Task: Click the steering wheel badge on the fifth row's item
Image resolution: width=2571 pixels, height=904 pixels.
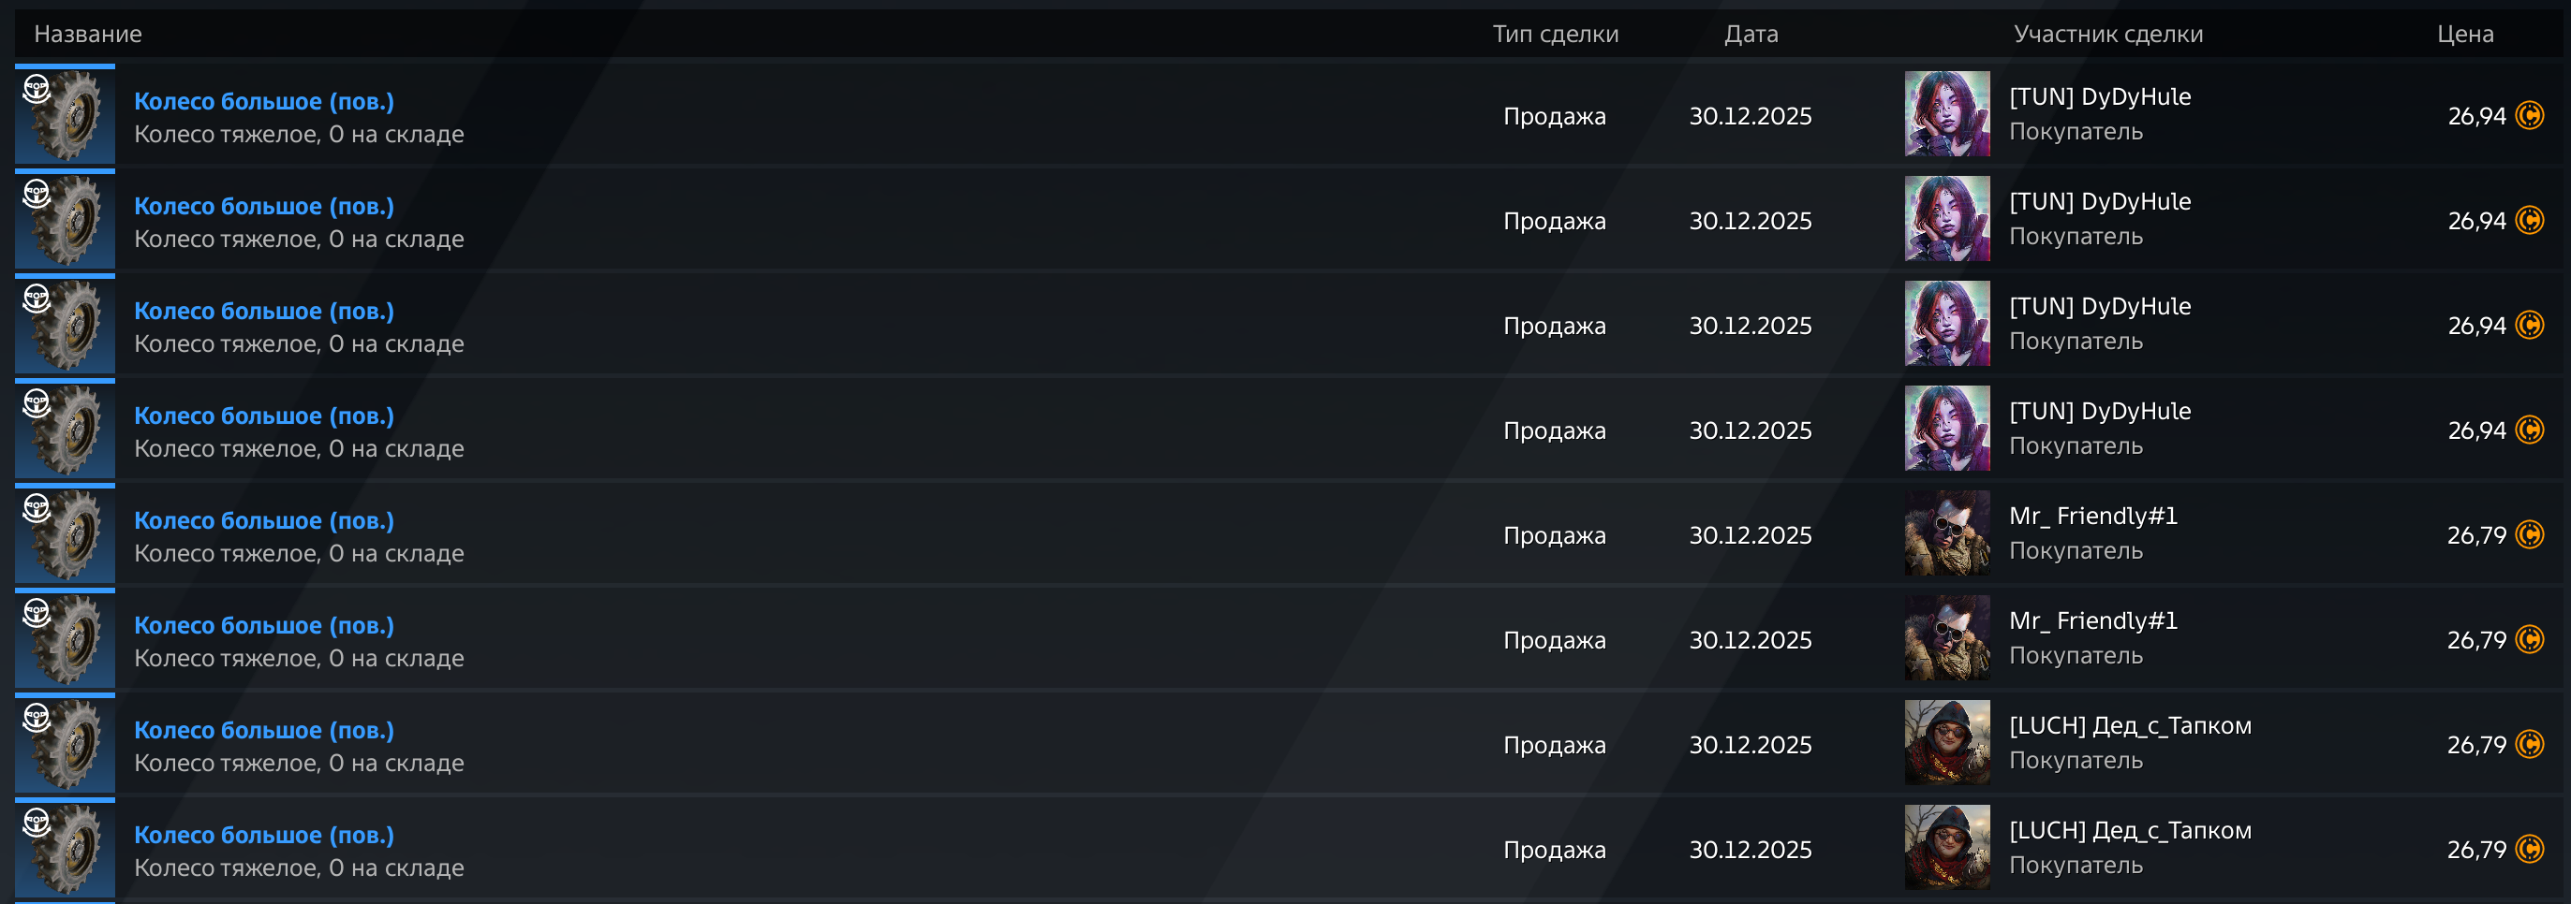Action: pos(37,507)
